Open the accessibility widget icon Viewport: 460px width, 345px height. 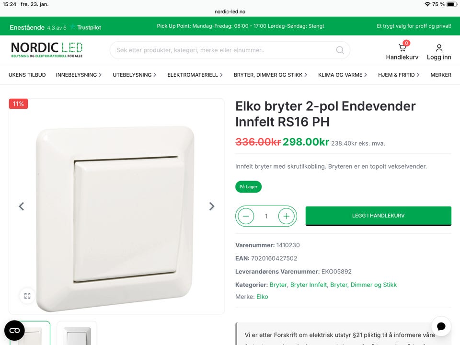click(x=14, y=331)
